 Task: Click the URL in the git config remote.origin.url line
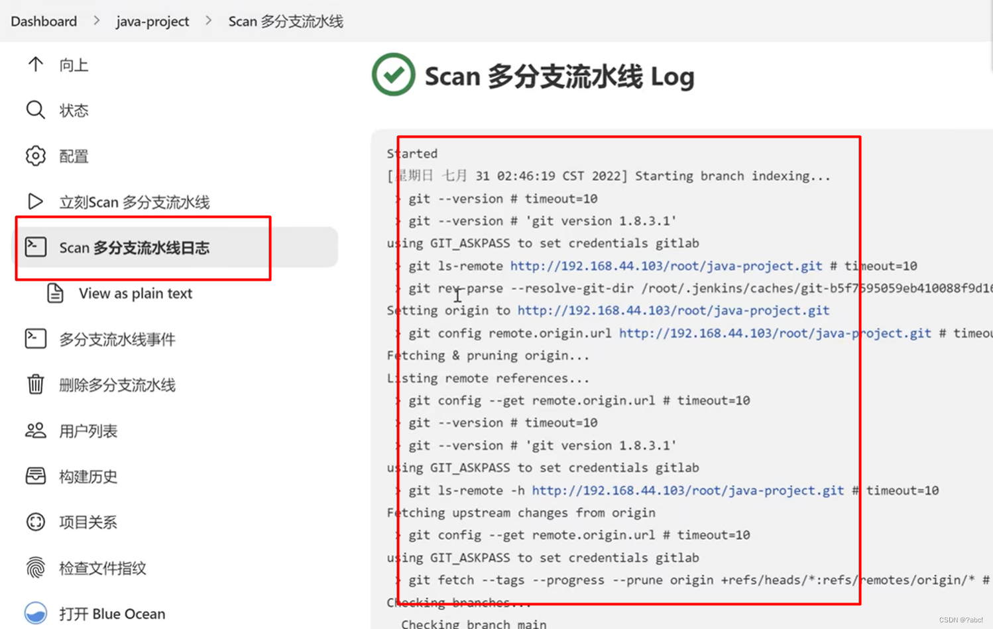(x=775, y=332)
